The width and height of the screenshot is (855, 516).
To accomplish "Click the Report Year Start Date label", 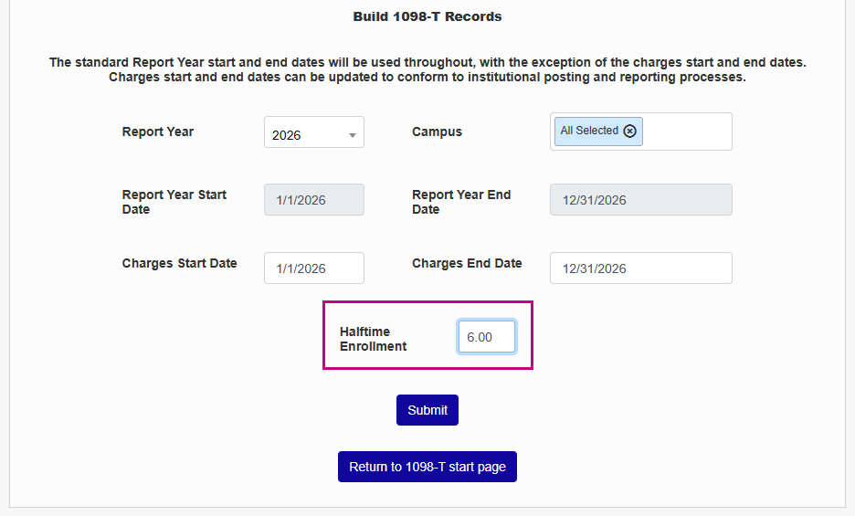I will tap(174, 202).
